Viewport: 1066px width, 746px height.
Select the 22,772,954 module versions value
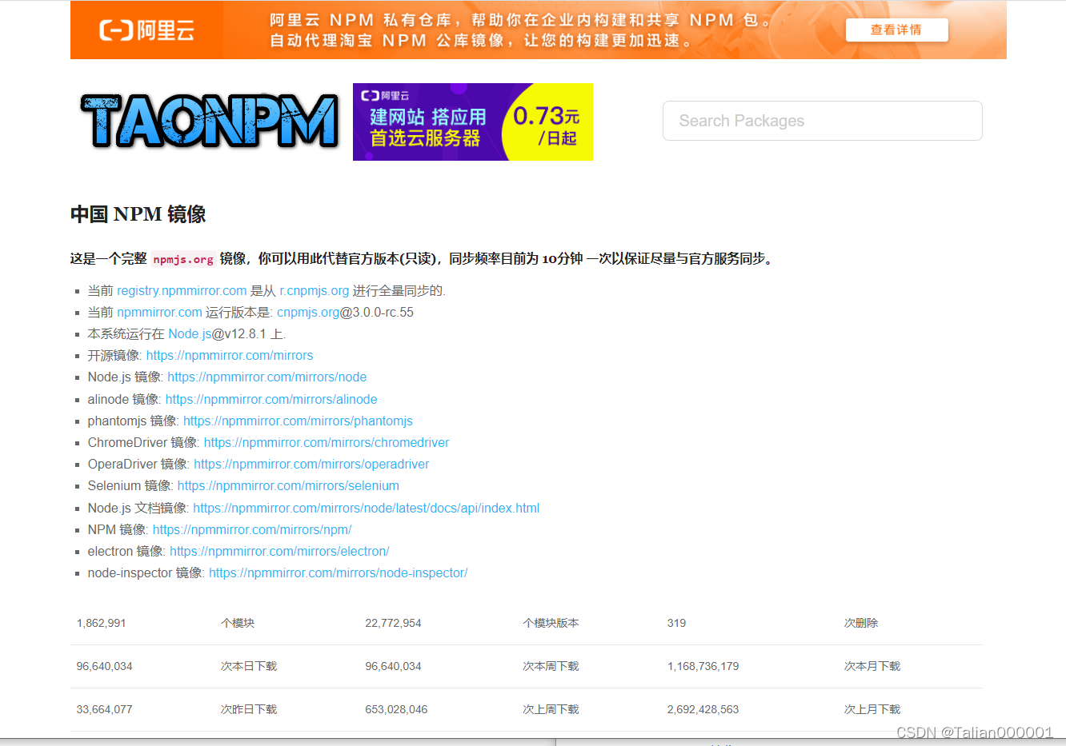coord(393,623)
